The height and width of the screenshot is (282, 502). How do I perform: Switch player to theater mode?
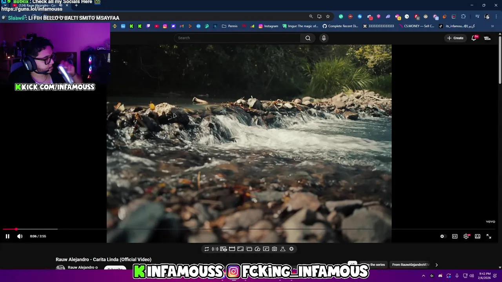(x=477, y=236)
